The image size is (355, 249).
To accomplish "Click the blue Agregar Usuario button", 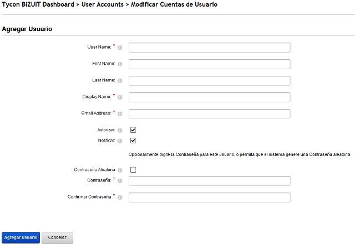I will click(21, 237).
